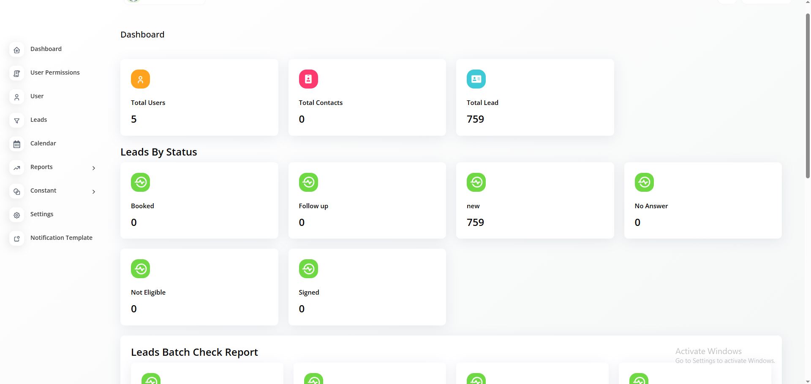Open the Reports menu item
This screenshot has height=384, width=811.
pos(41,167)
